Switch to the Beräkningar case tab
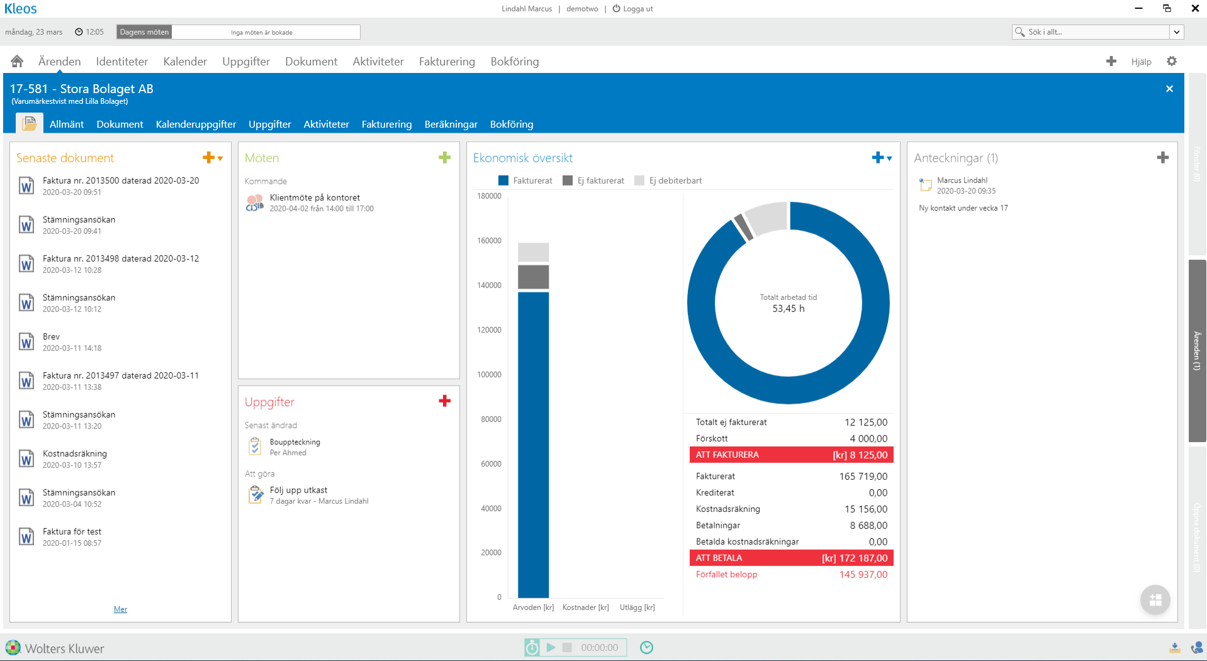Screen dimensions: 1207x661 point(451,124)
